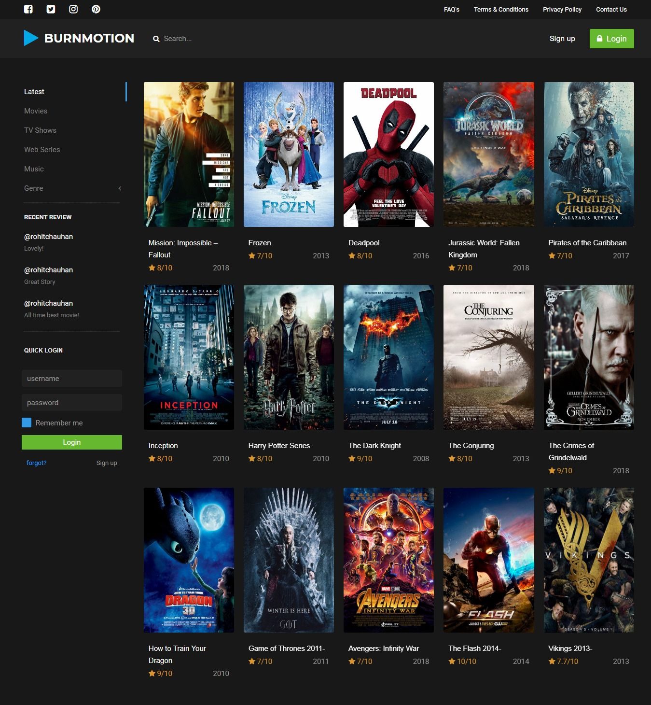Click the BURNMOTION site title text
The width and height of the screenshot is (651, 705).
(x=89, y=38)
